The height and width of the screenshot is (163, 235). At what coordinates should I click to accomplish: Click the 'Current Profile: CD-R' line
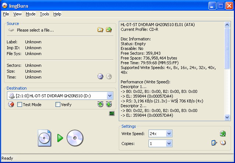point(139,29)
